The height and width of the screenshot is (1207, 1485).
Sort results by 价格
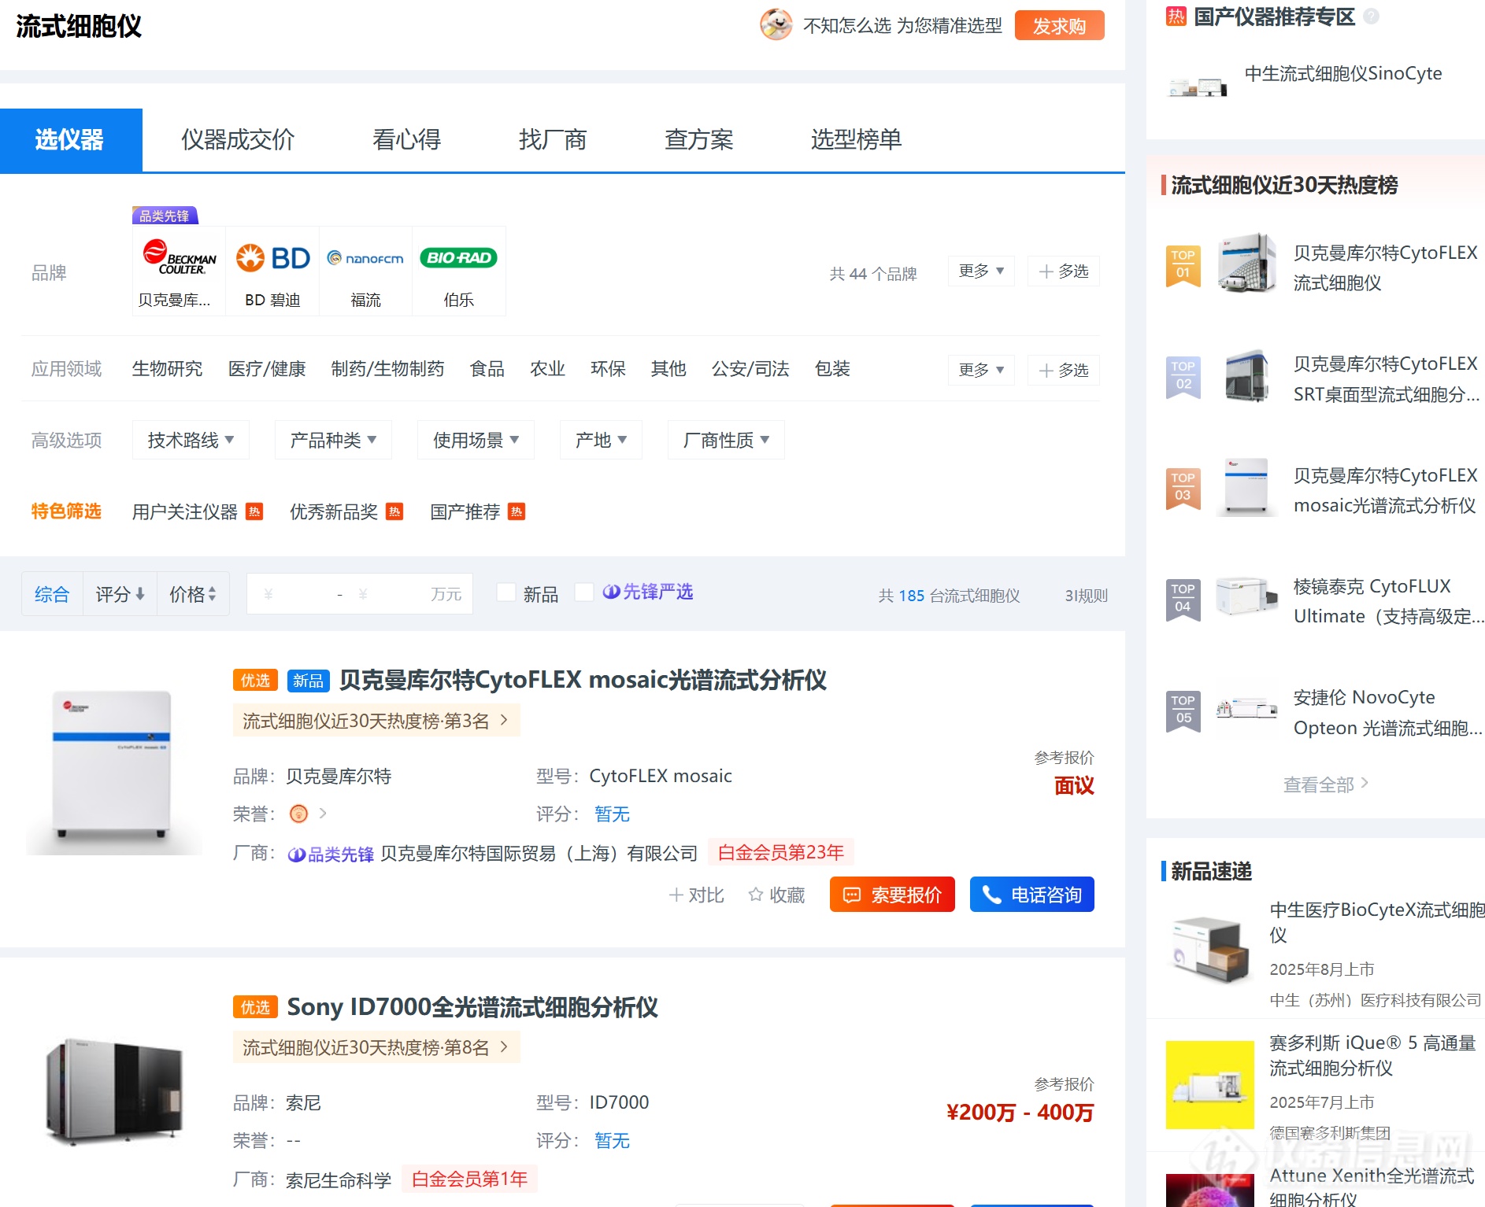click(x=193, y=594)
